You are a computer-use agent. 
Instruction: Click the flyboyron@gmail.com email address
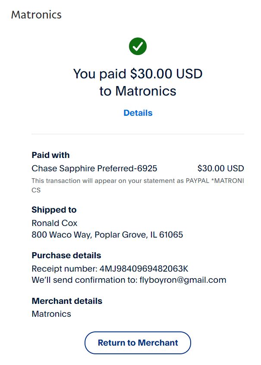183,280
